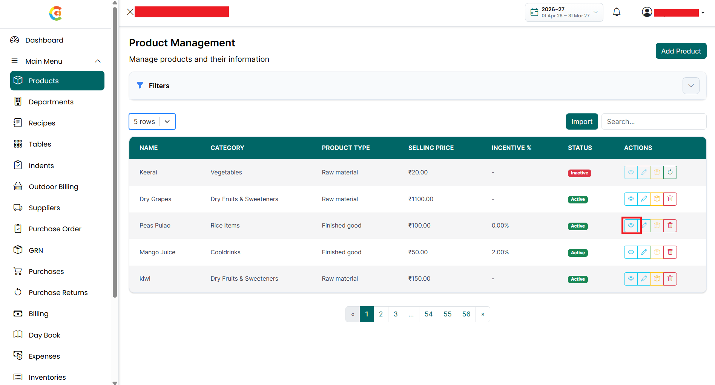Image resolution: width=715 pixels, height=385 pixels.
Task: Delete the Dry Grapes product
Action: pyautogui.click(x=670, y=199)
